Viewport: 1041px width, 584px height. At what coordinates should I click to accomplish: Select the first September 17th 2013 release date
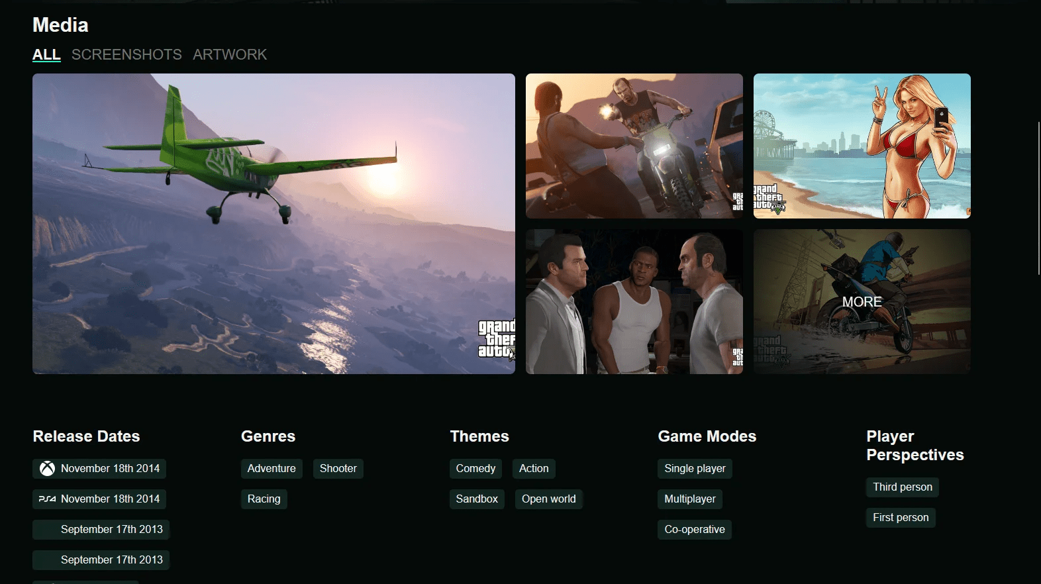coord(101,530)
